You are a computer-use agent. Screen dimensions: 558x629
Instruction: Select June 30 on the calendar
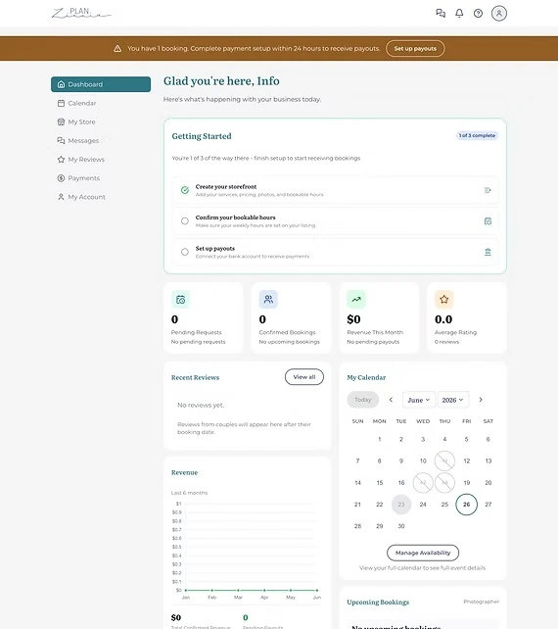tap(401, 526)
